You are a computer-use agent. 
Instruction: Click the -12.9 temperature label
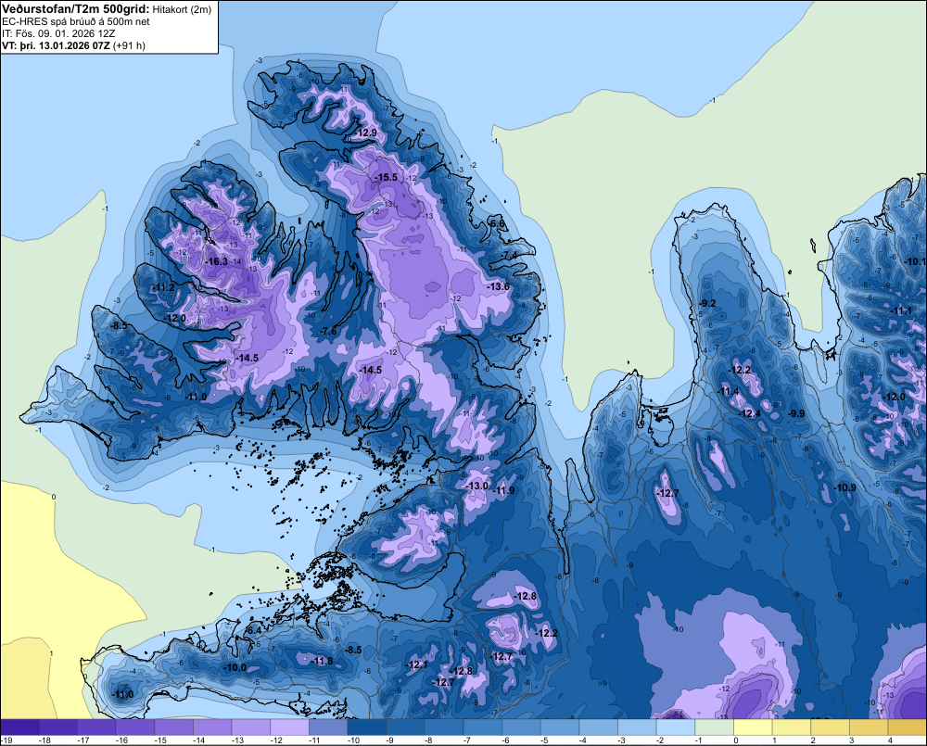pyautogui.click(x=366, y=133)
